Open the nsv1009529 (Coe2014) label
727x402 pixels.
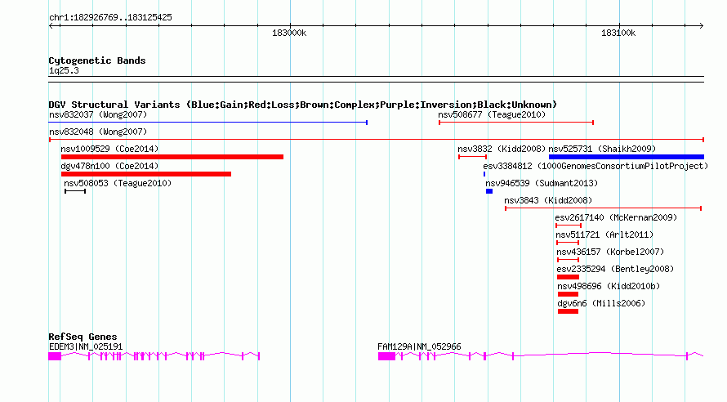pos(109,149)
